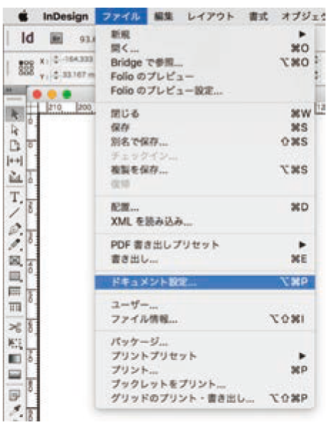This screenshot has width=329, height=425.
Task: Open the 書式 menu
Action: (x=258, y=16)
